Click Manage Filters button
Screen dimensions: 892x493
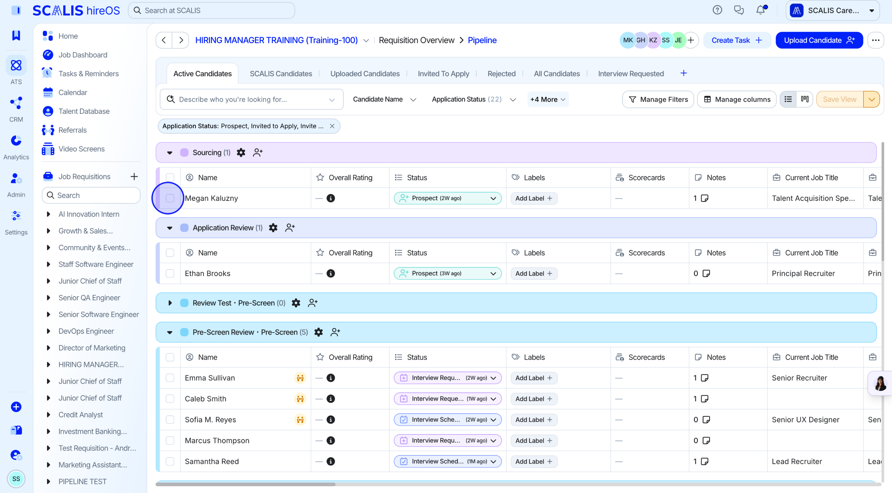point(658,99)
